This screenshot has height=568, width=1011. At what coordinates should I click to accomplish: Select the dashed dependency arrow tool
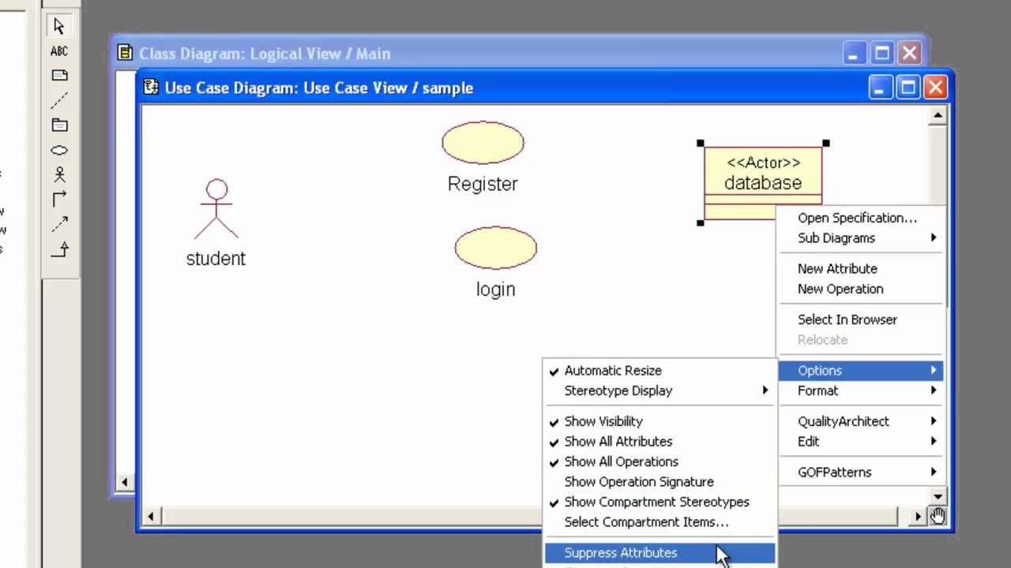click(59, 224)
